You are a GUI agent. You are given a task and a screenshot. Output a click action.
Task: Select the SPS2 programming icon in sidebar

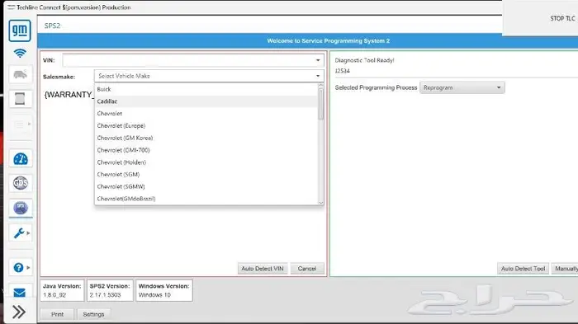click(x=21, y=208)
